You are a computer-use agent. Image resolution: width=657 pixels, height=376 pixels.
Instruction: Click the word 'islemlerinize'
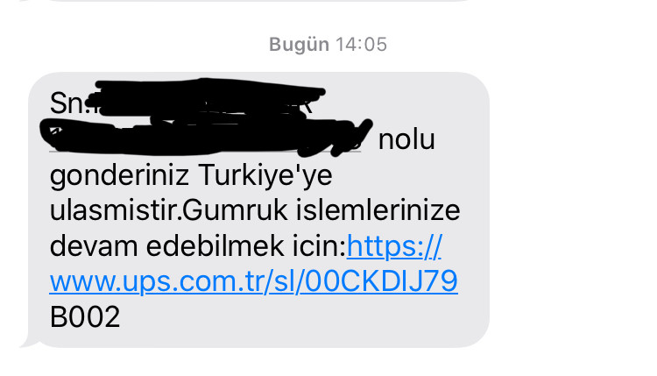[x=378, y=210]
